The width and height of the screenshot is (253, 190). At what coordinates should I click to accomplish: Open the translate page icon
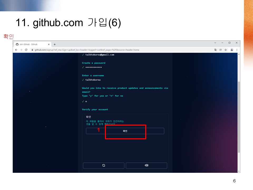(216, 50)
